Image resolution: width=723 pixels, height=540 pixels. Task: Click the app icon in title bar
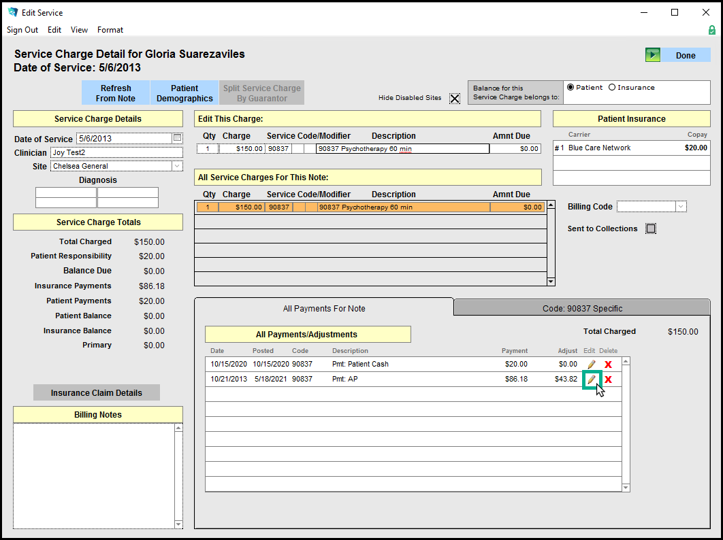pos(12,12)
